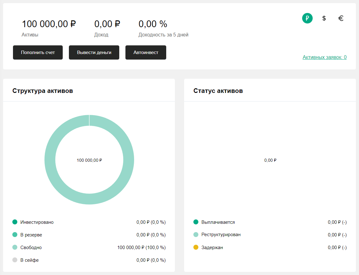Toggle the Задержан status row
This screenshot has width=359, height=275.
(212, 247)
